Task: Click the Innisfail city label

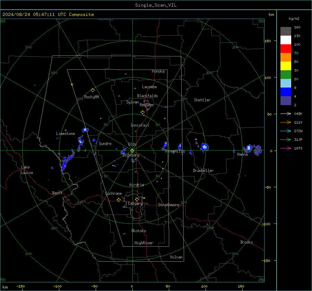Action: coord(140,125)
